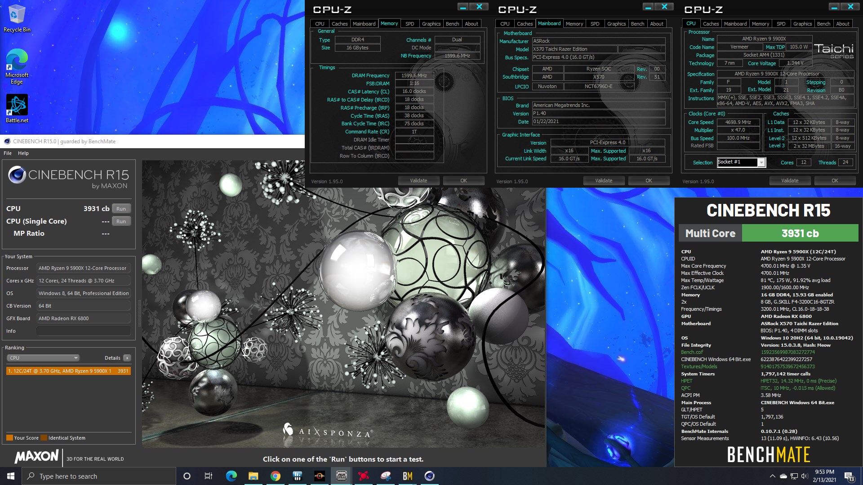
Task: Open Mainboard tab in CPU tab CPU-Z window
Action: click(x=735, y=24)
